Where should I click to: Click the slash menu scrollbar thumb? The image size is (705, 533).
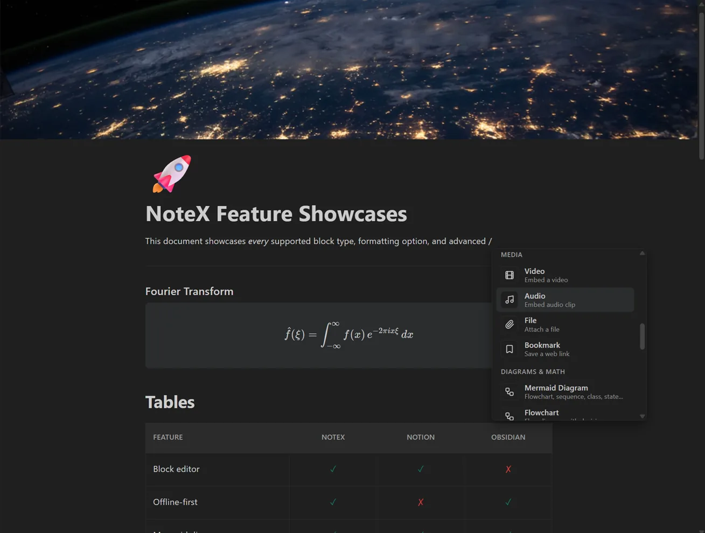coord(642,336)
